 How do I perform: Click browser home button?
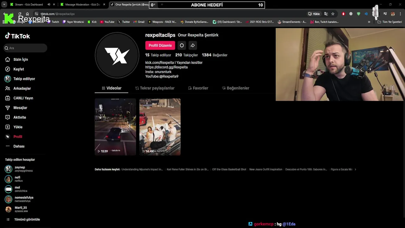click(x=28, y=14)
